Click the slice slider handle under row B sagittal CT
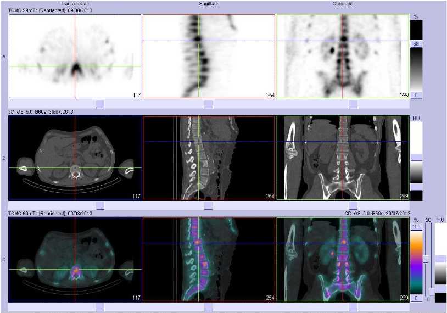Image resolution: width=447 pixels, height=313 pixels. tap(208, 205)
